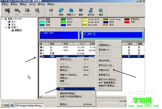
Task: Select the E: row in partition list
Action: click(67, 50)
